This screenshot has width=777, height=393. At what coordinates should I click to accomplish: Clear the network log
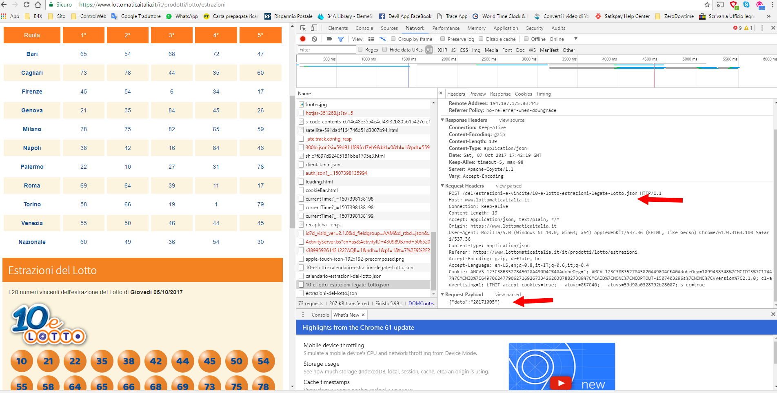pos(314,39)
